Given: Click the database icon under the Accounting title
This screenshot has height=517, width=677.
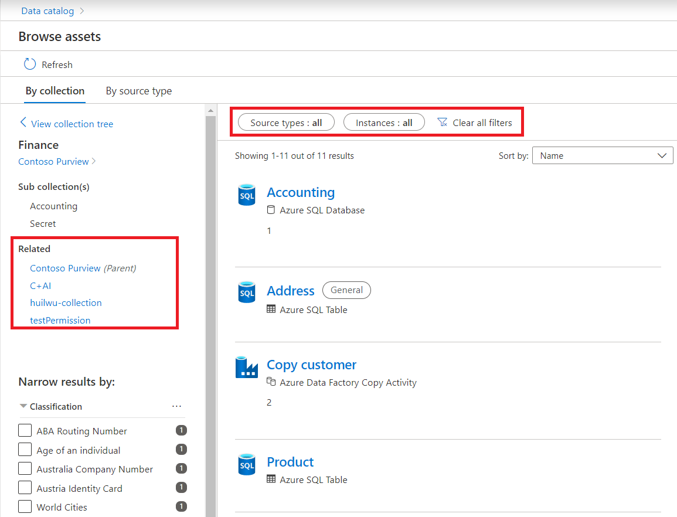Looking at the screenshot, I should [271, 210].
